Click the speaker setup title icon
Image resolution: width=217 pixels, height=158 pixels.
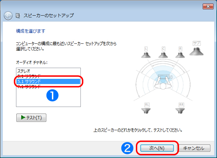pos(17,16)
